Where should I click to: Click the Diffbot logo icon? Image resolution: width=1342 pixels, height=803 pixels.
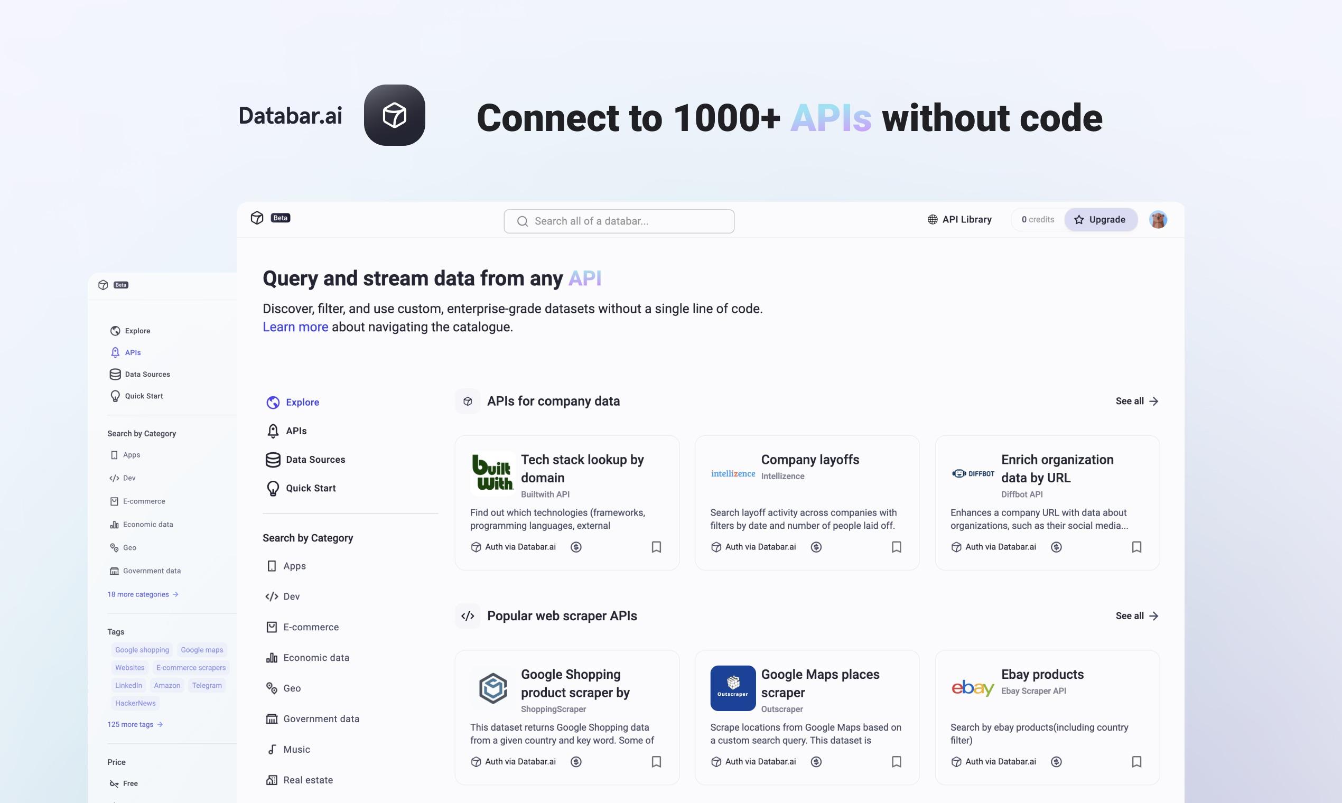972,473
